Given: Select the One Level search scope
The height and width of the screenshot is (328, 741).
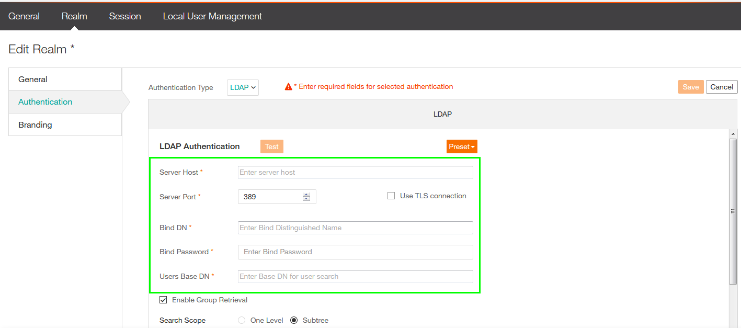Looking at the screenshot, I should pos(242,320).
